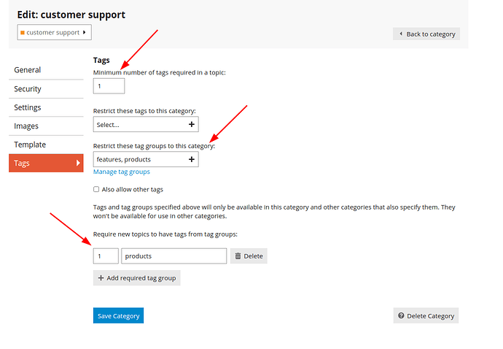Switch to the Security tab
The image size is (503, 349).
tap(46, 89)
